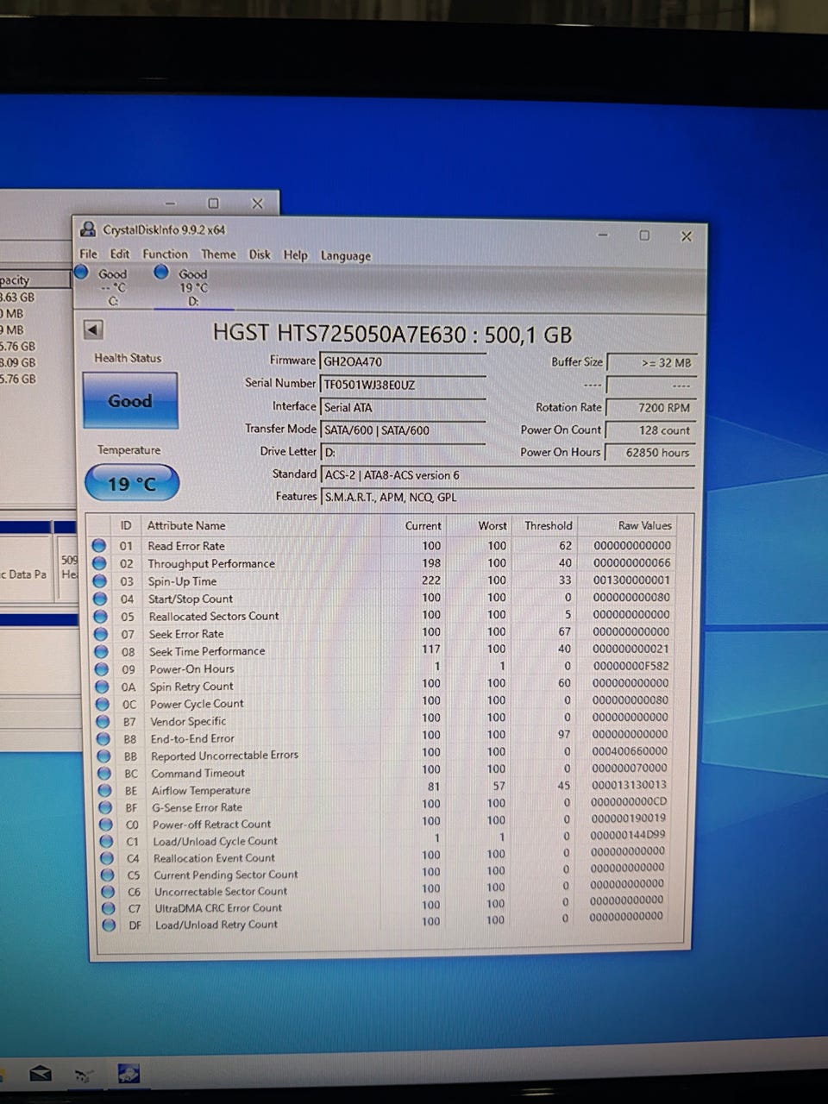Click the Airflow Temperature status circle
This screenshot has height=1104, width=828.
pyautogui.click(x=104, y=791)
